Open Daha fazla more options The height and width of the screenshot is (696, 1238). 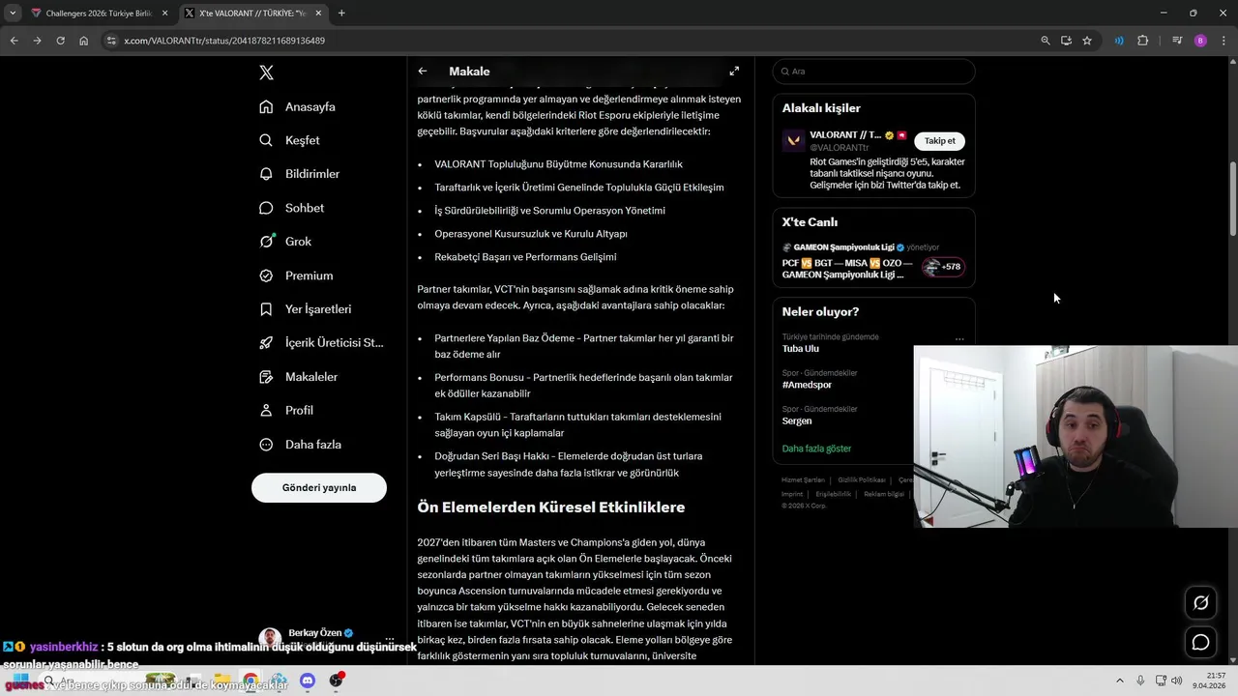(x=300, y=445)
